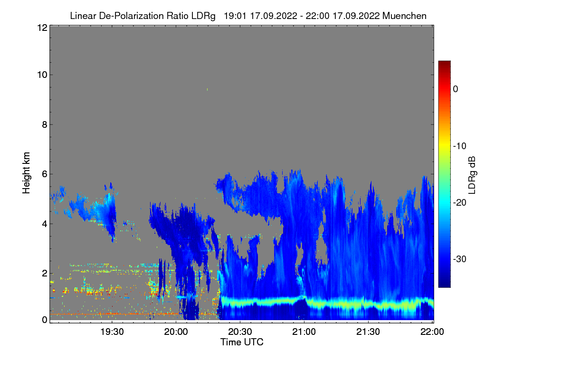The width and height of the screenshot is (570, 380).
Task: Click the "6" height tick label
Action: tap(45, 174)
